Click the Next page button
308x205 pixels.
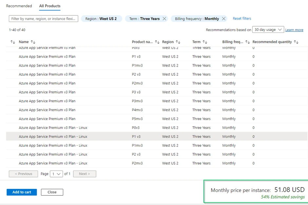pos(85,174)
